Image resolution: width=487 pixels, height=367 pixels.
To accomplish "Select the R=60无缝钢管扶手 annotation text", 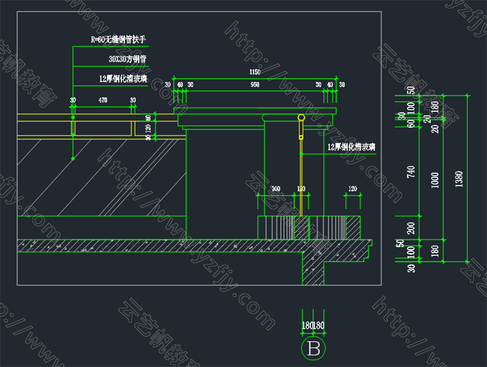I will tap(119, 39).
